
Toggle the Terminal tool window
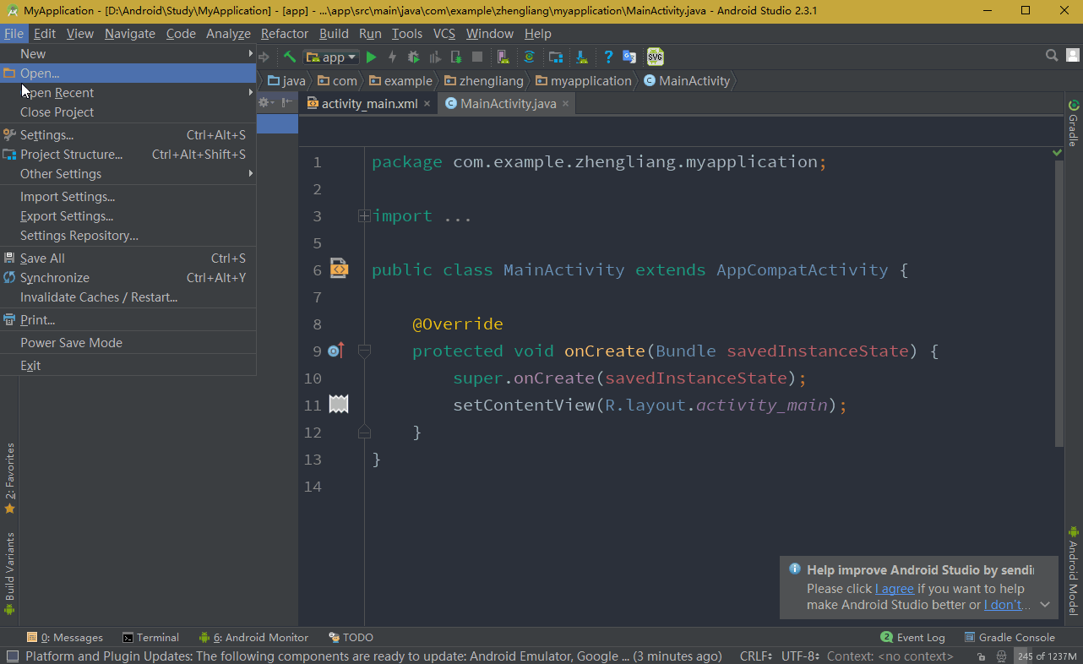click(x=150, y=637)
